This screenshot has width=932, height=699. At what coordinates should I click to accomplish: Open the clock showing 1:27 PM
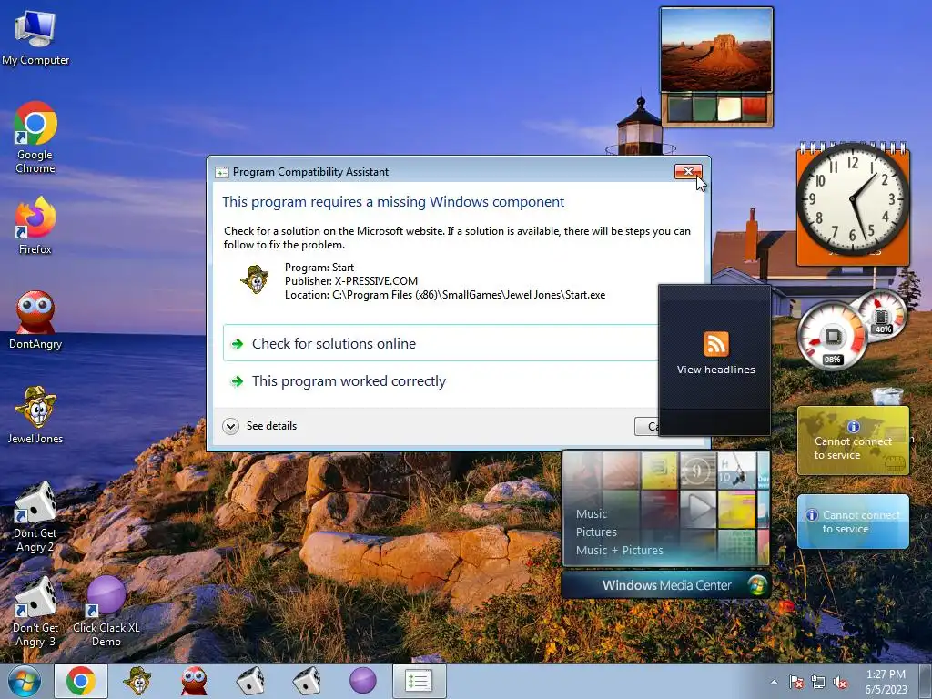click(886, 674)
